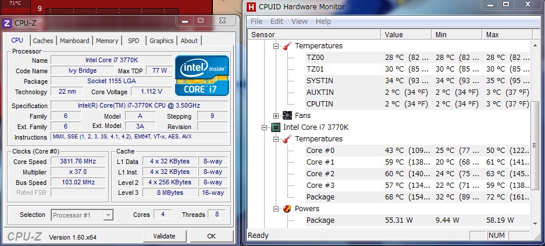545x246 pixels.
Task: Click the Threads value 8
Action: tap(217, 215)
